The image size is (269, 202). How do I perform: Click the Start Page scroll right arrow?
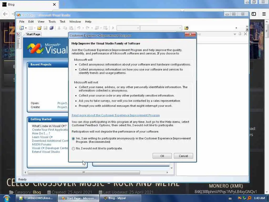tap(167, 172)
